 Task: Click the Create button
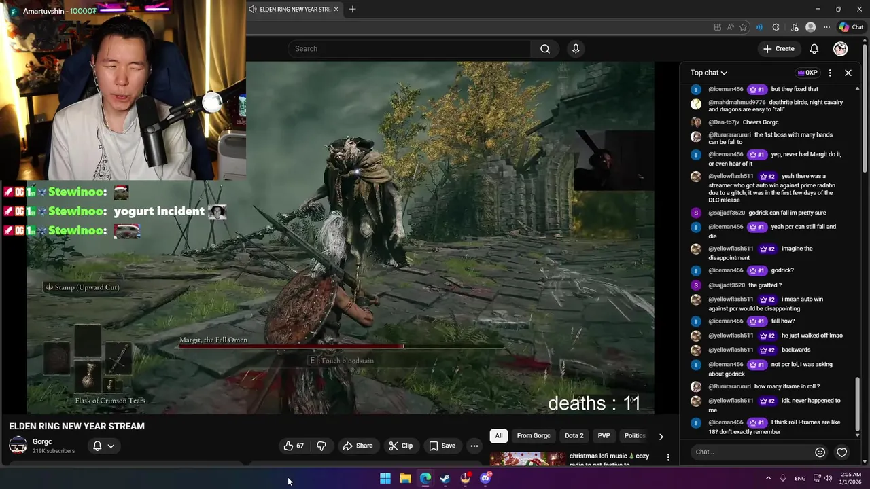pos(778,49)
